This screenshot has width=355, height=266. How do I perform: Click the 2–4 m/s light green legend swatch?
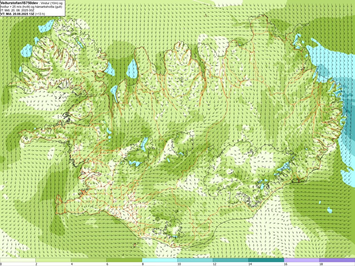(x=53, y=260)
